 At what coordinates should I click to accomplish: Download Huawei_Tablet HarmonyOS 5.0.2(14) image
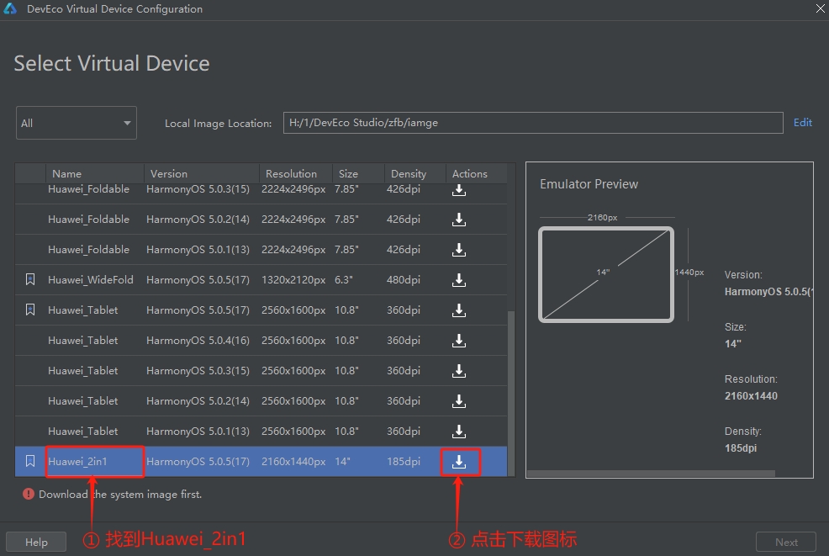pos(459,401)
